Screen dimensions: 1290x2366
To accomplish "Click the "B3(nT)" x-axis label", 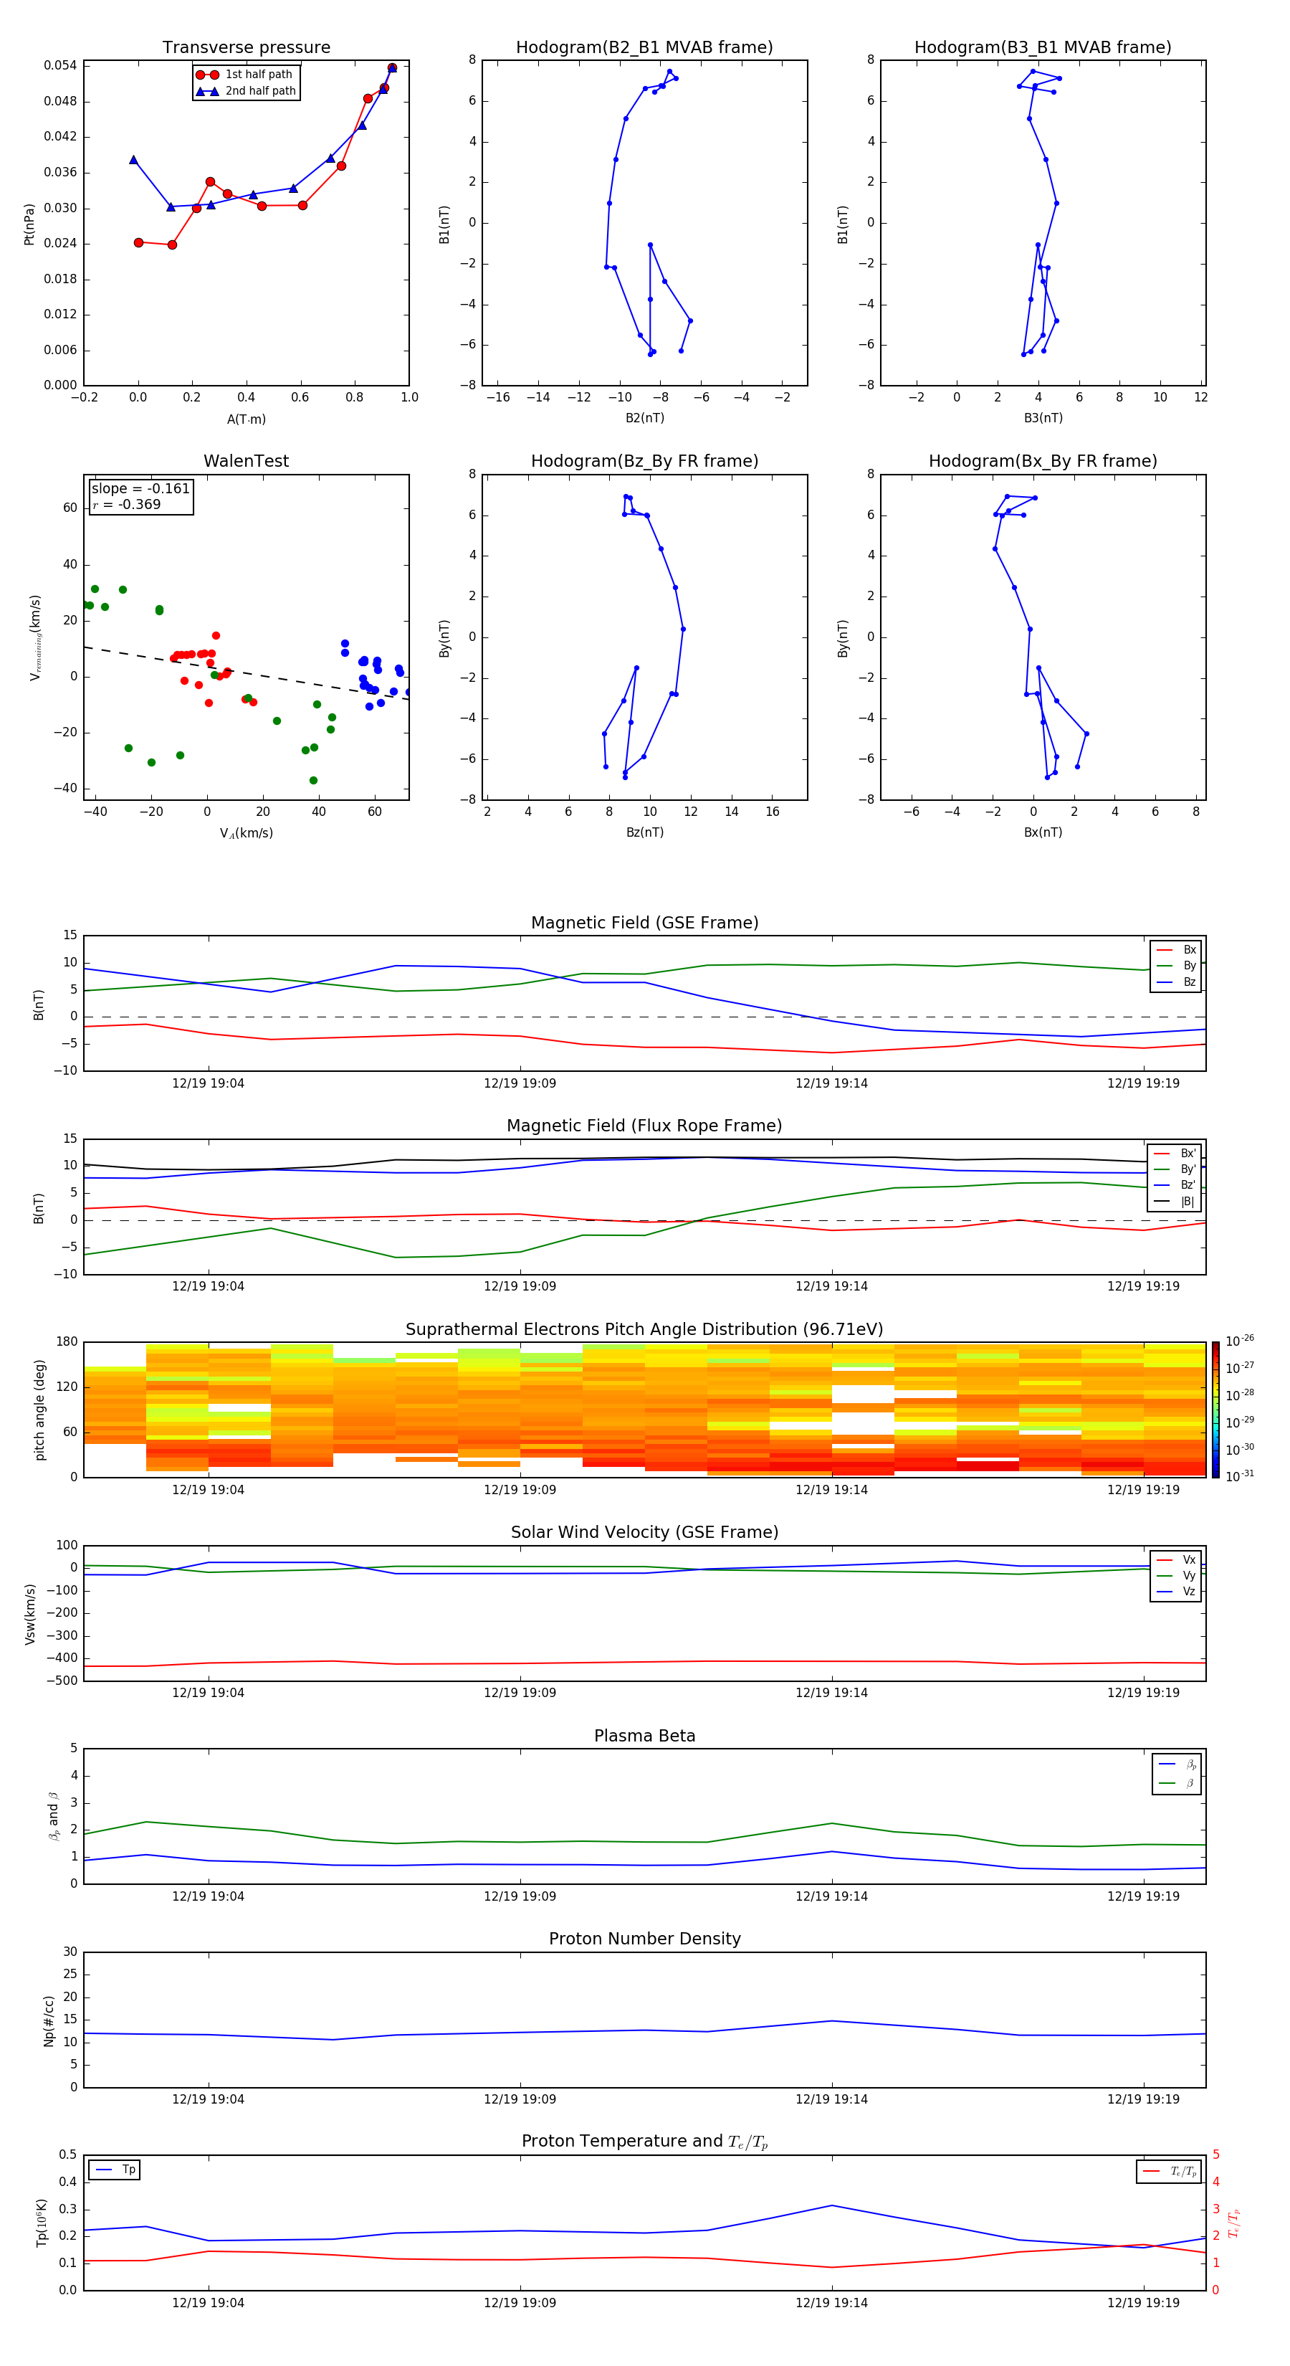I will click(1043, 418).
